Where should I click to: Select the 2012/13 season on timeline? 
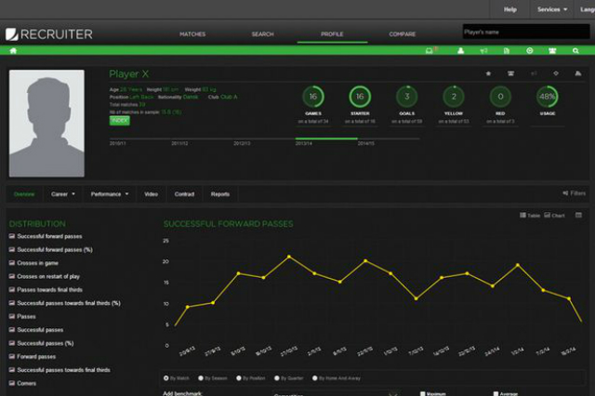[242, 143]
